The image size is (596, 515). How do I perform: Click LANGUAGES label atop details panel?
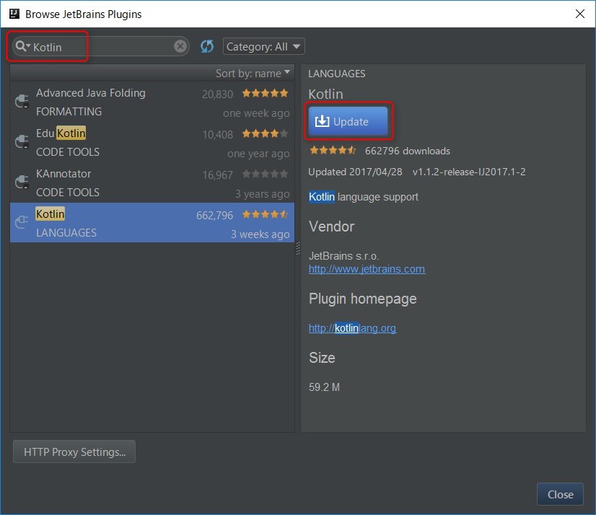(x=337, y=74)
